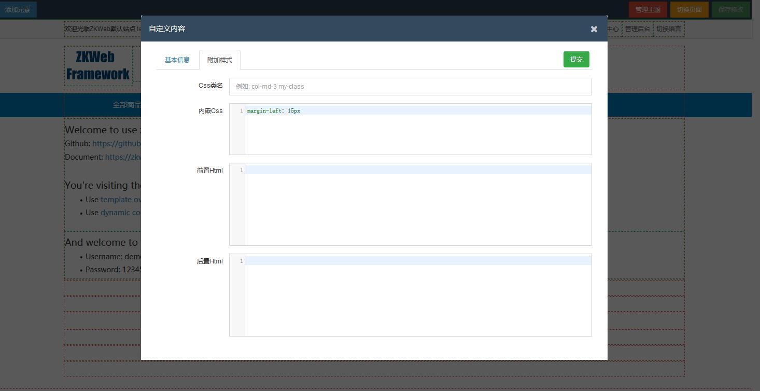Submit the form with 提交 button

[x=576, y=60]
